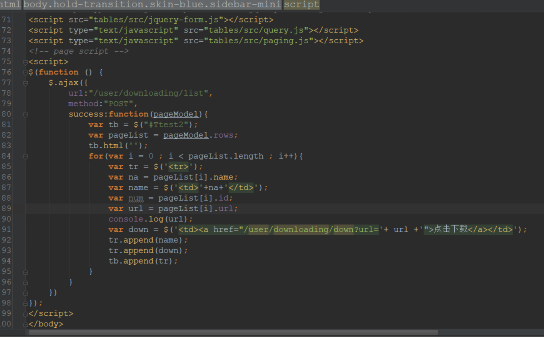Click the "#Ttest2" selector string

click(x=166, y=124)
